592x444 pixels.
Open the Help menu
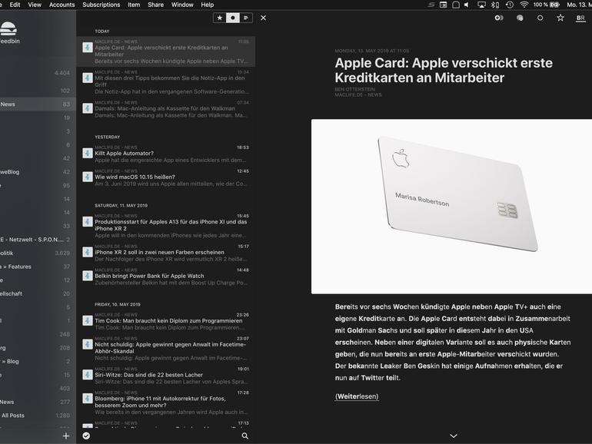coord(208,5)
